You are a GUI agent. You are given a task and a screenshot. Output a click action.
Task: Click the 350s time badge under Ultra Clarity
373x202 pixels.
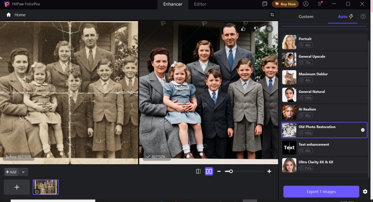click(306, 168)
